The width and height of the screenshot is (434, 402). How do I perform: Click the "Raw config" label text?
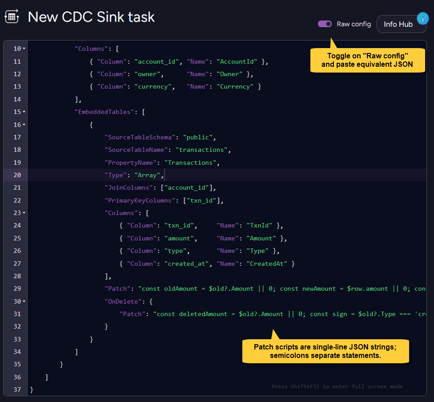pyautogui.click(x=354, y=24)
